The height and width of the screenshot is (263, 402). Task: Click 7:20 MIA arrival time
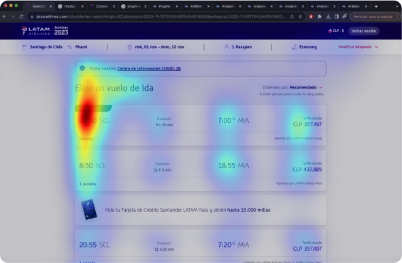pyautogui.click(x=233, y=245)
